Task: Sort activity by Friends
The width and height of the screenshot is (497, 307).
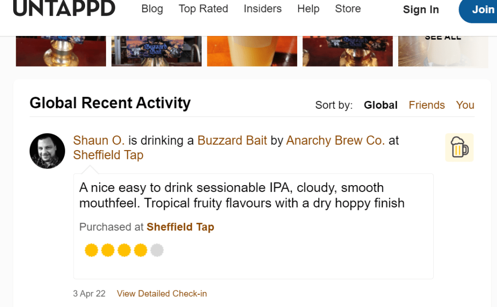Action: pyautogui.click(x=426, y=105)
